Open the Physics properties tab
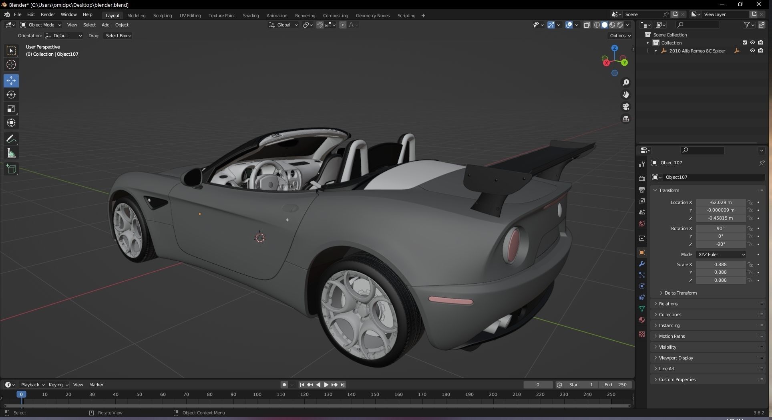 point(641,286)
